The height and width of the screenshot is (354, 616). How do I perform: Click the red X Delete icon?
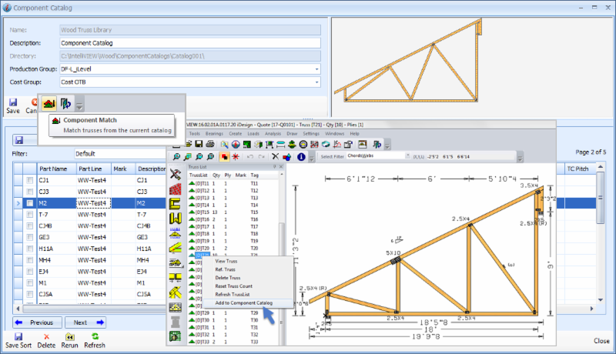[x=46, y=336]
